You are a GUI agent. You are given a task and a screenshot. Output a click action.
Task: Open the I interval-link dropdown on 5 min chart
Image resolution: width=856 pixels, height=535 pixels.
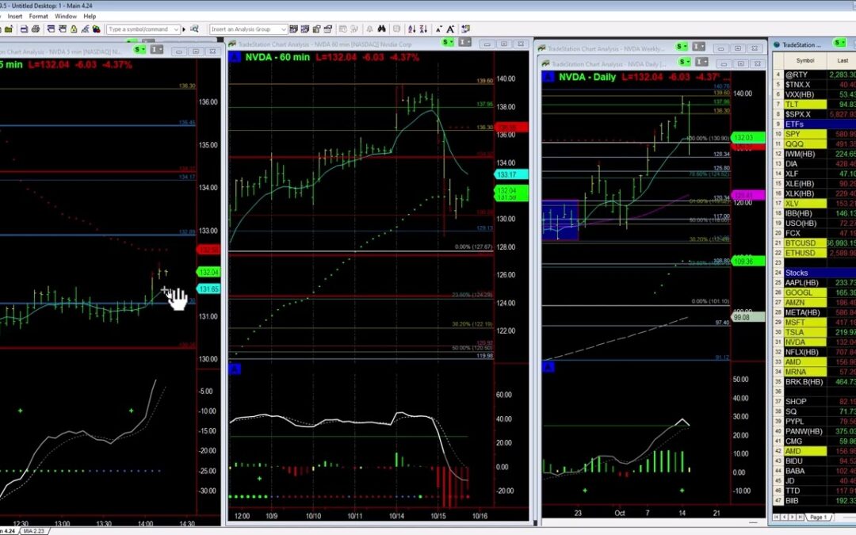(157, 50)
